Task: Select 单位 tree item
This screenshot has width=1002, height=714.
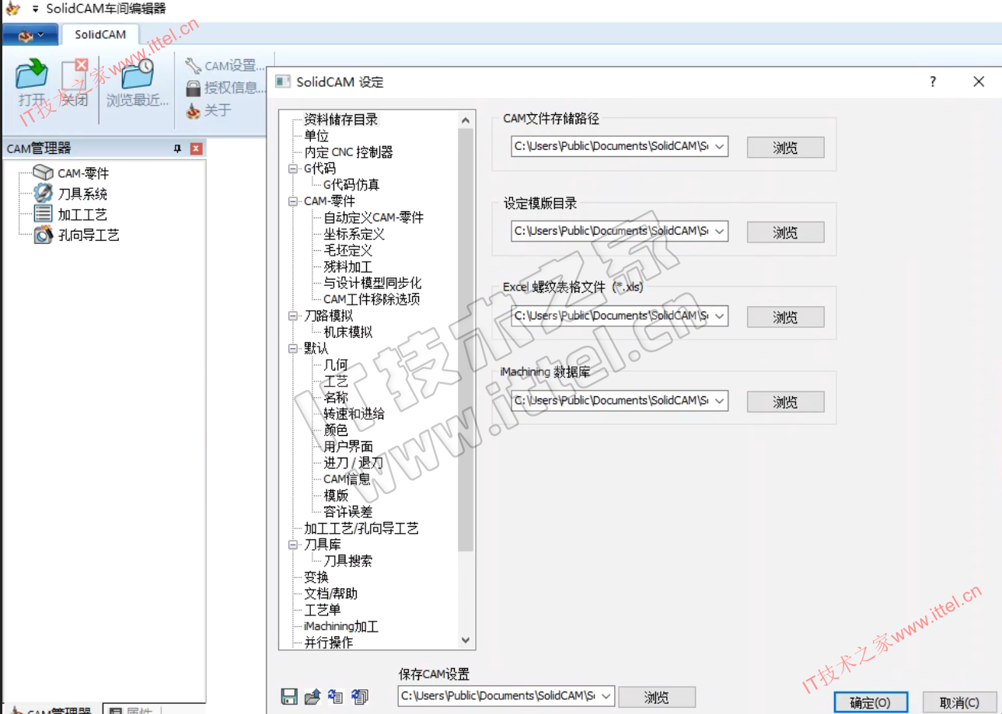Action: (x=316, y=136)
